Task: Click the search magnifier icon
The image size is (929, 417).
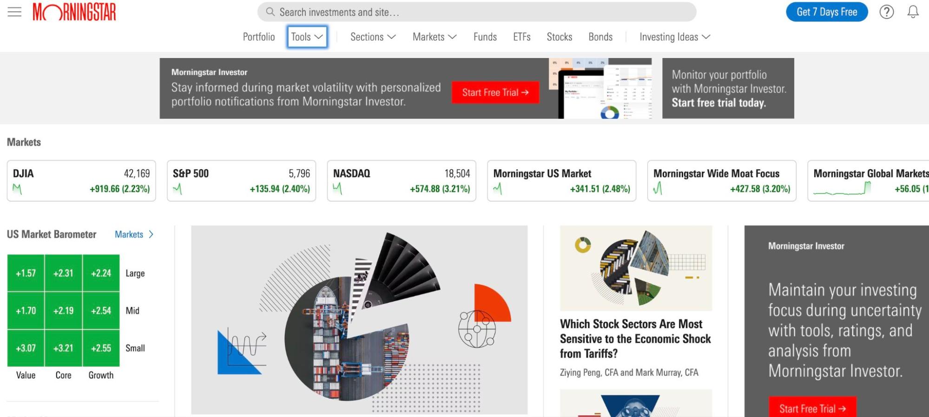Action: 270,12
